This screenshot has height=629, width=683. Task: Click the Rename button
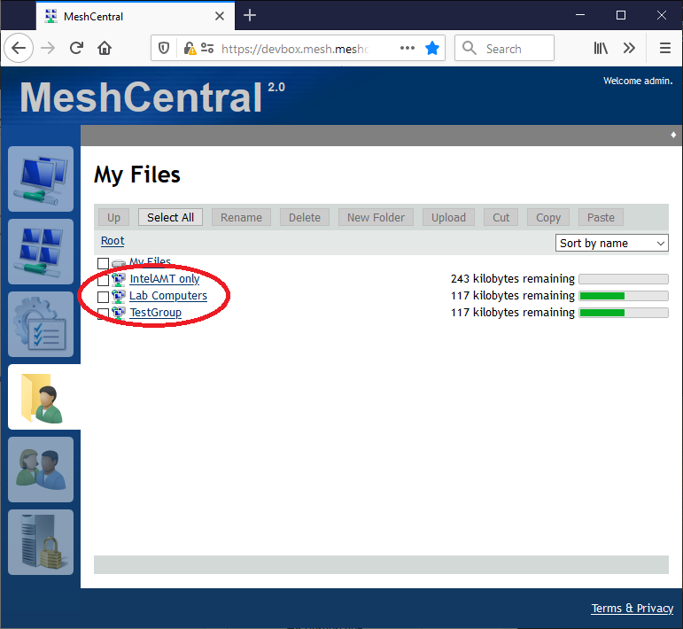tap(241, 217)
